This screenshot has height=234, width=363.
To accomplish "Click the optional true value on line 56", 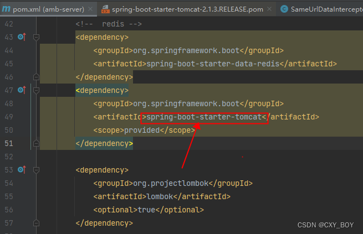I will pyautogui.click(x=146, y=210).
